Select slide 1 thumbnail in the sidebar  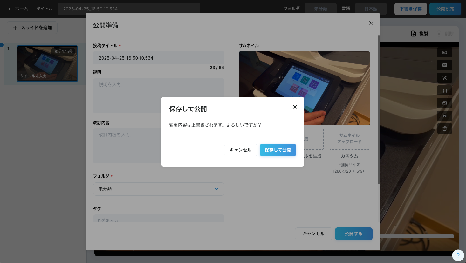coord(47,63)
